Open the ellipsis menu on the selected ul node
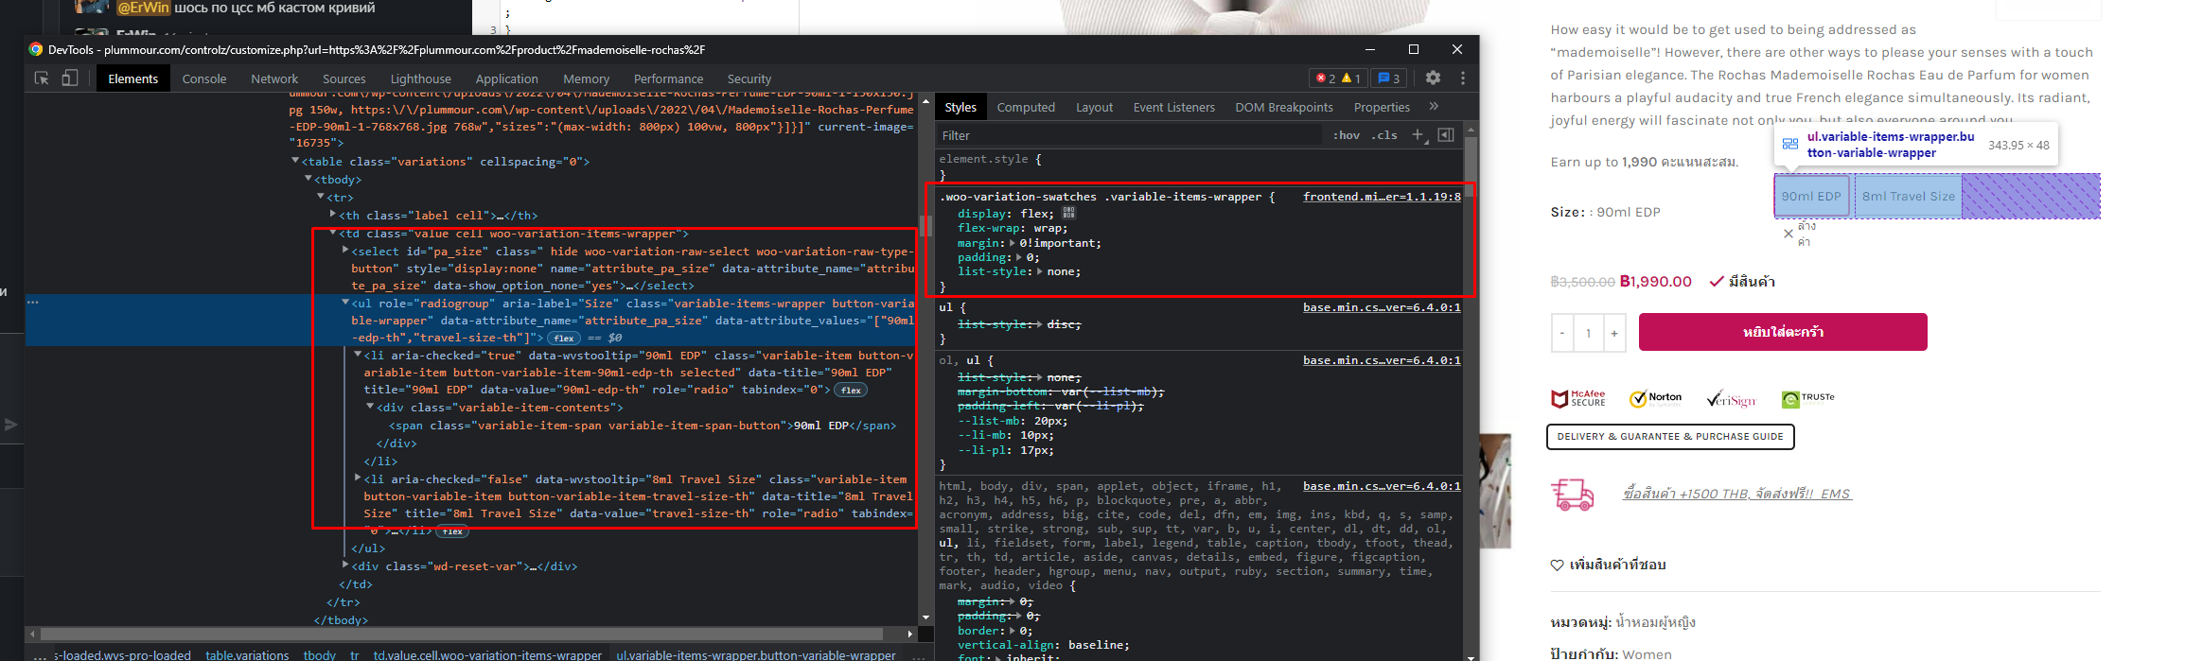This screenshot has height=661, width=2185. [x=32, y=303]
